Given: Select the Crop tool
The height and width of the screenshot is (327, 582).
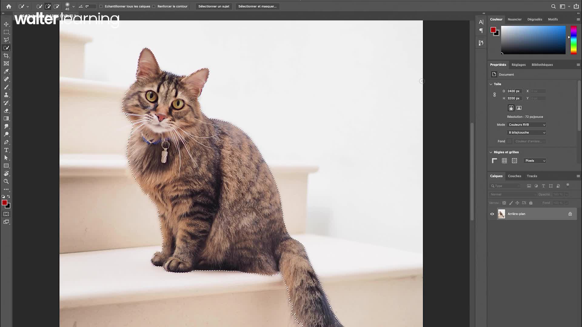Looking at the screenshot, I should click(x=6, y=56).
